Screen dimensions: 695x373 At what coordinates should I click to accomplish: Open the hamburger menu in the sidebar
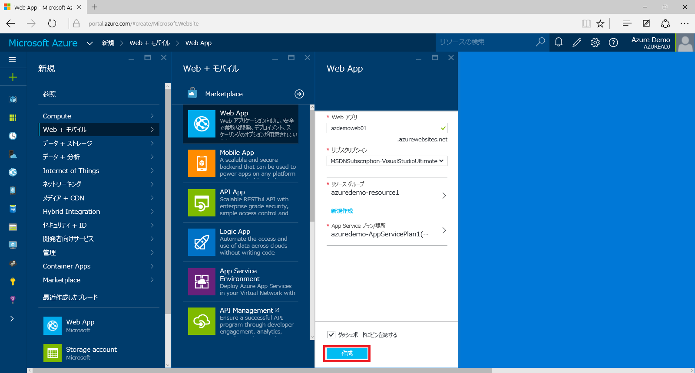(12, 59)
